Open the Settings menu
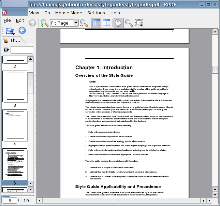The width and height of the screenshot is (220, 206). (x=96, y=13)
